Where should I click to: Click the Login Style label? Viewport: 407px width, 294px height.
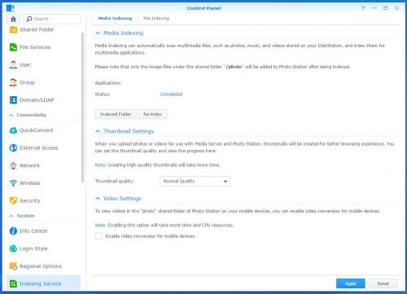tap(33, 248)
